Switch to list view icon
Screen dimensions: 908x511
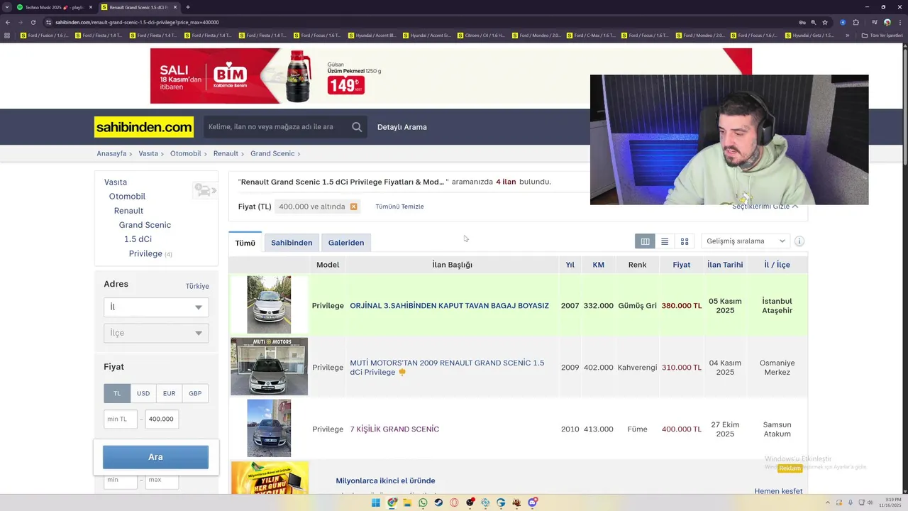tap(665, 241)
